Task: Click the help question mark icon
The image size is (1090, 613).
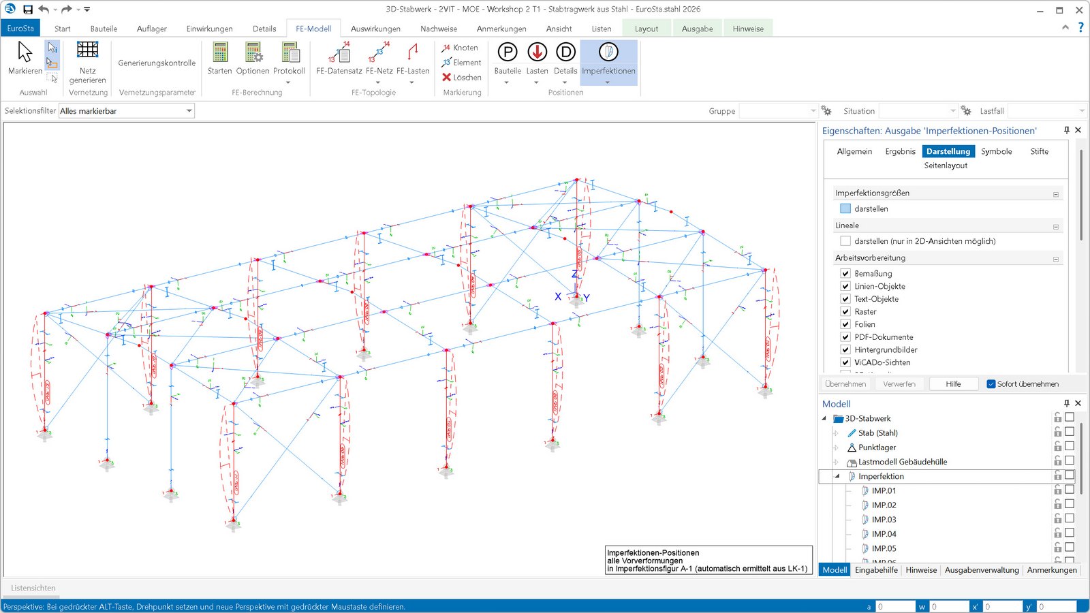Action: 1080,28
